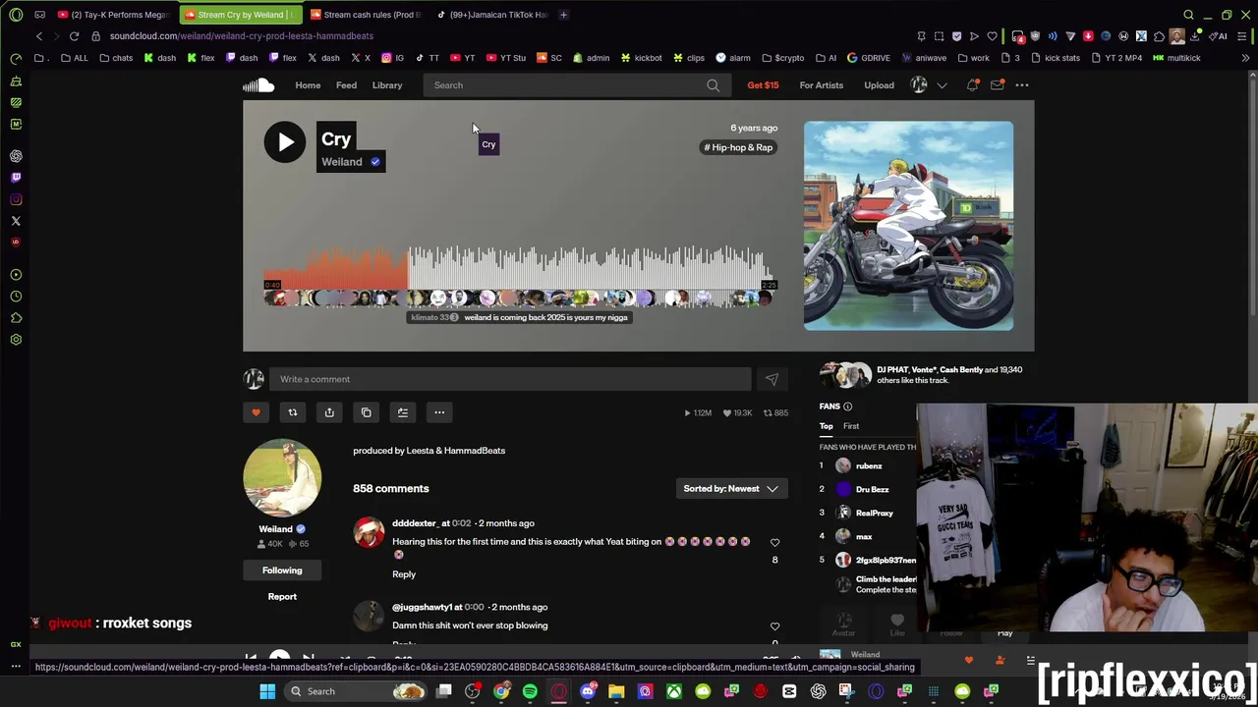
Task: Open the messages envelope icon
Action: pyautogui.click(x=998, y=85)
